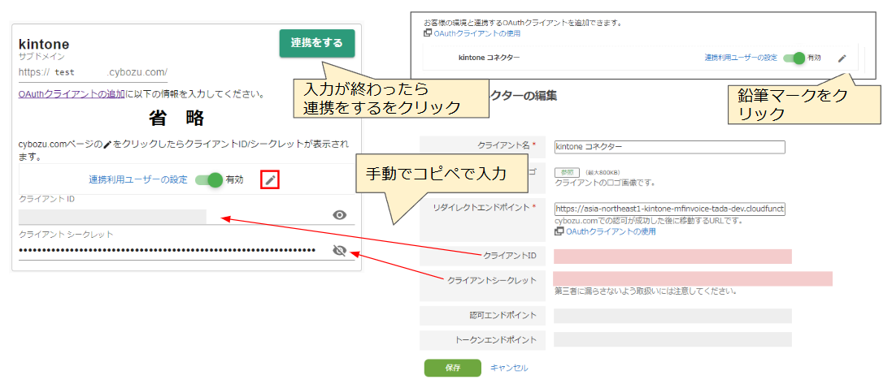Click external-link icon under redirect endpoint

[x=559, y=231]
